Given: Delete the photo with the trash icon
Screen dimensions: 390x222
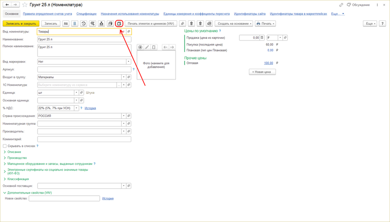Looking at the screenshot, I should point(154,47).
